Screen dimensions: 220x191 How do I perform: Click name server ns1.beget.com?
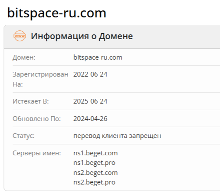[95, 153]
